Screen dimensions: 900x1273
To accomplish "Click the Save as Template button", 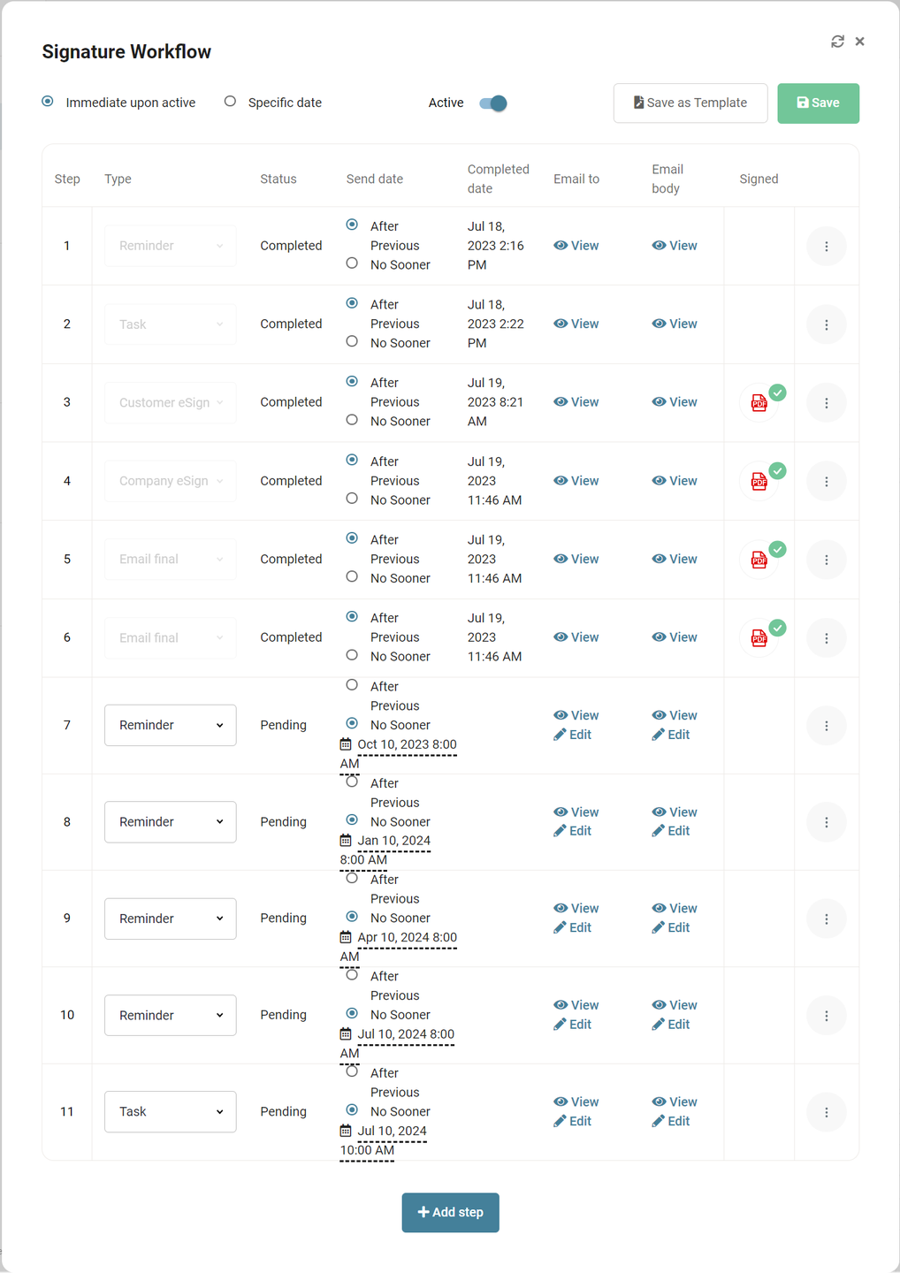I will tap(690, 103).
